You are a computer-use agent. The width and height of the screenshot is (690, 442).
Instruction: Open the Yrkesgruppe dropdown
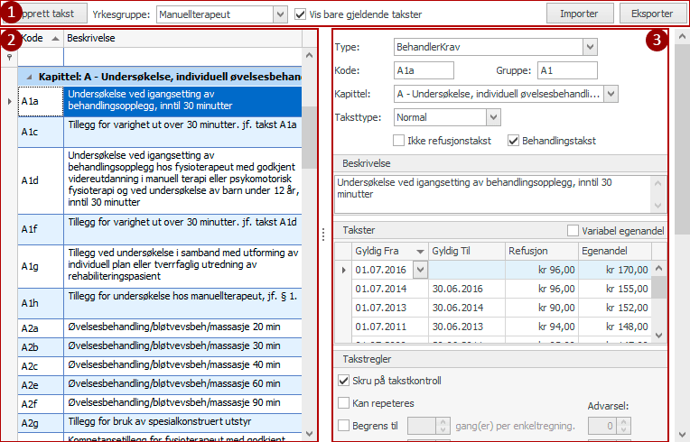[280, 14]
